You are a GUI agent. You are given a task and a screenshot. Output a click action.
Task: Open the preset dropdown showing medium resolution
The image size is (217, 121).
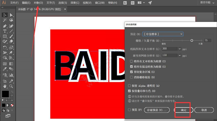click(163, 34)
